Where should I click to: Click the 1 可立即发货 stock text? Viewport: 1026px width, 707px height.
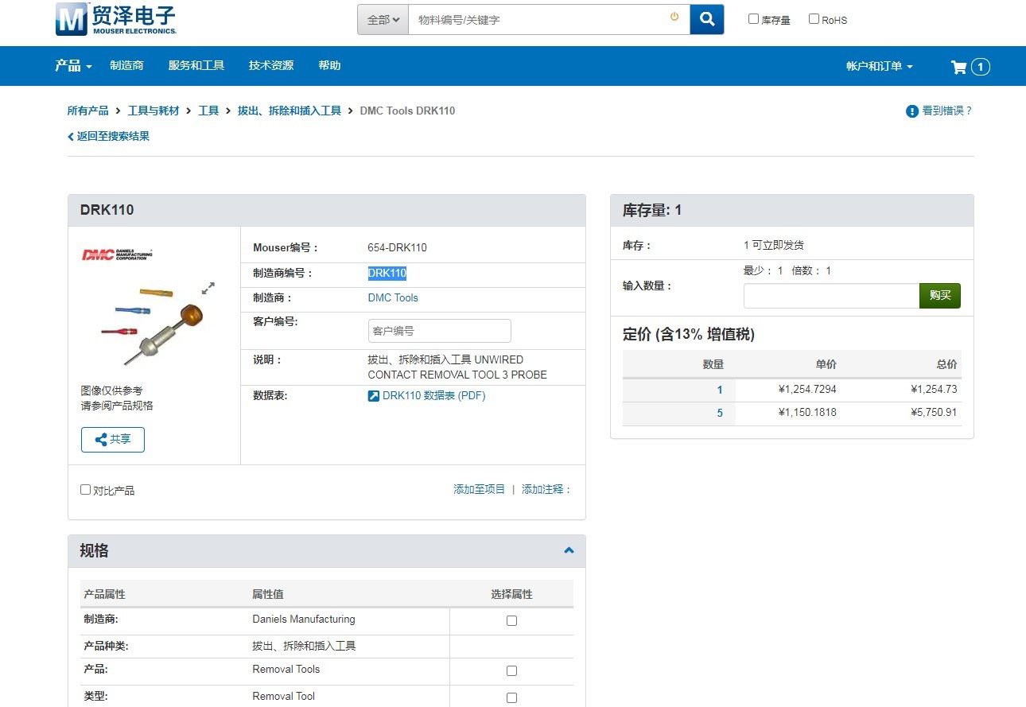[774, 246]
